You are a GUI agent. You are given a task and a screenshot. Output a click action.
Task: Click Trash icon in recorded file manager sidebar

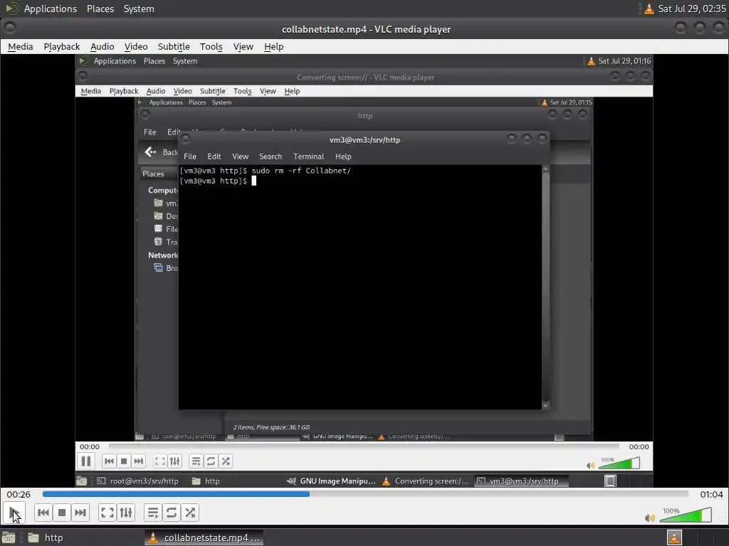pyautogui.click(x=158, y=242)
